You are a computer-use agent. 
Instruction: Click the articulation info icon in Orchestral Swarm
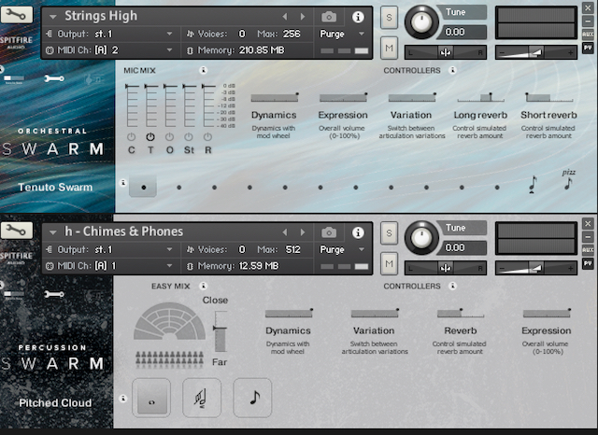coord(122,183)
